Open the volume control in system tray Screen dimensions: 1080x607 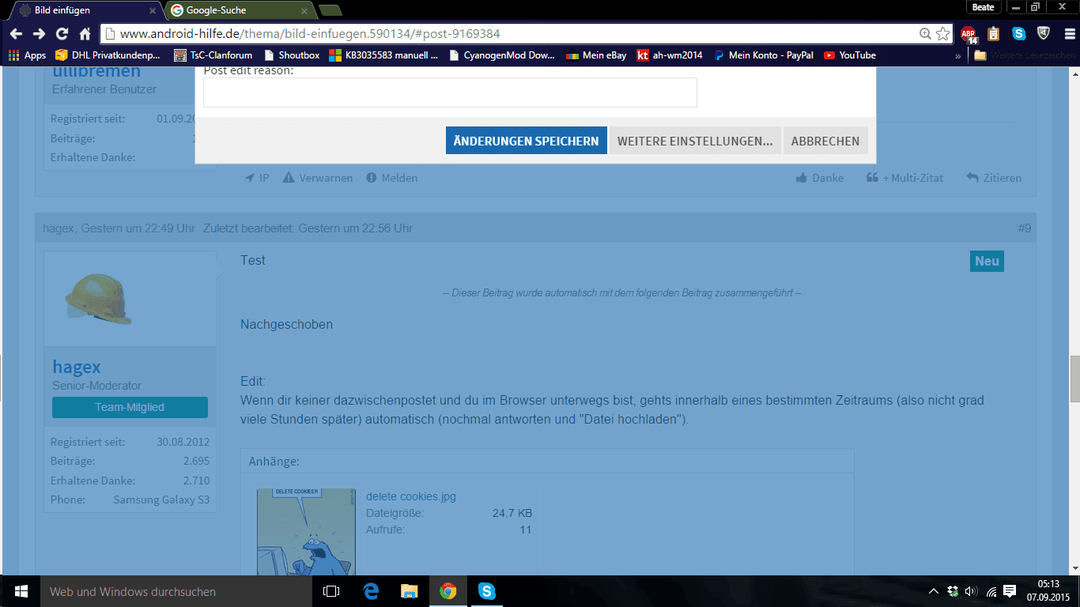[972, 591]
